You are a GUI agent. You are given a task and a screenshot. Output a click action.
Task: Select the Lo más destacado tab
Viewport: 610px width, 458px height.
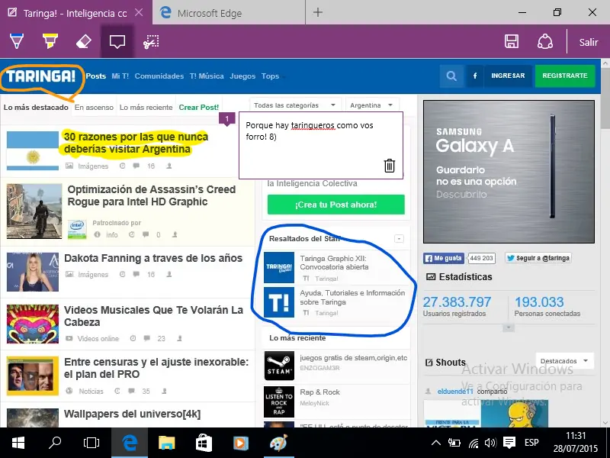(x=36, y=107)
